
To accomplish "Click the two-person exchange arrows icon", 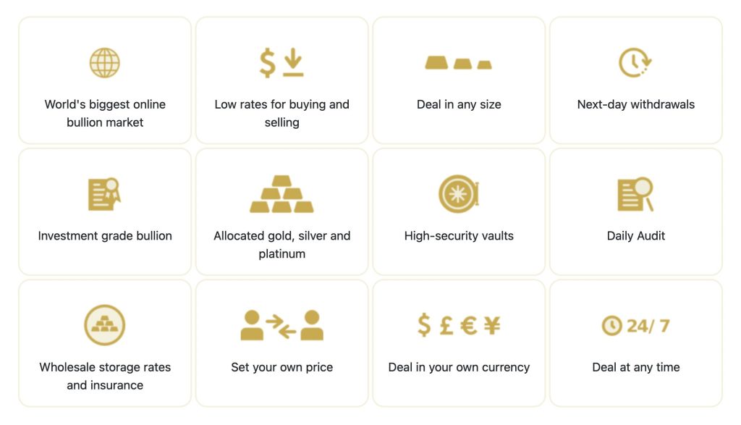I will point(281,325).
